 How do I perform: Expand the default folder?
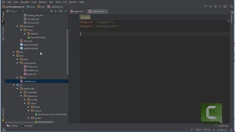coord(25,34)
